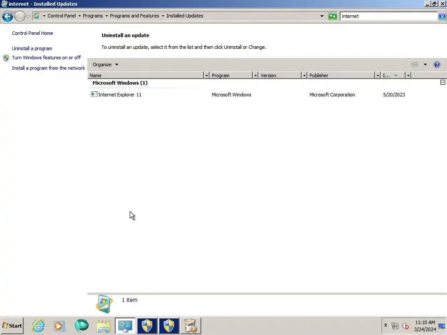The image size is (447, 335).
Task: Open Install a program from the network
Action: [x=48, y=68]
